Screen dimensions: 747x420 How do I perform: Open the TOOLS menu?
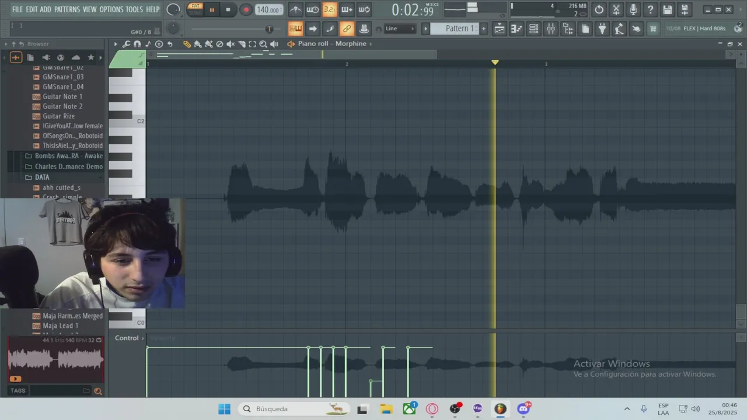click(134, 9)
